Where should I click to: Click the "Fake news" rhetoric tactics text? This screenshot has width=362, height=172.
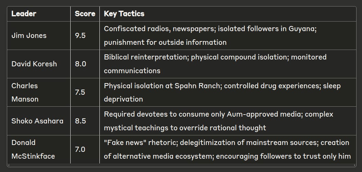(227, 149)
